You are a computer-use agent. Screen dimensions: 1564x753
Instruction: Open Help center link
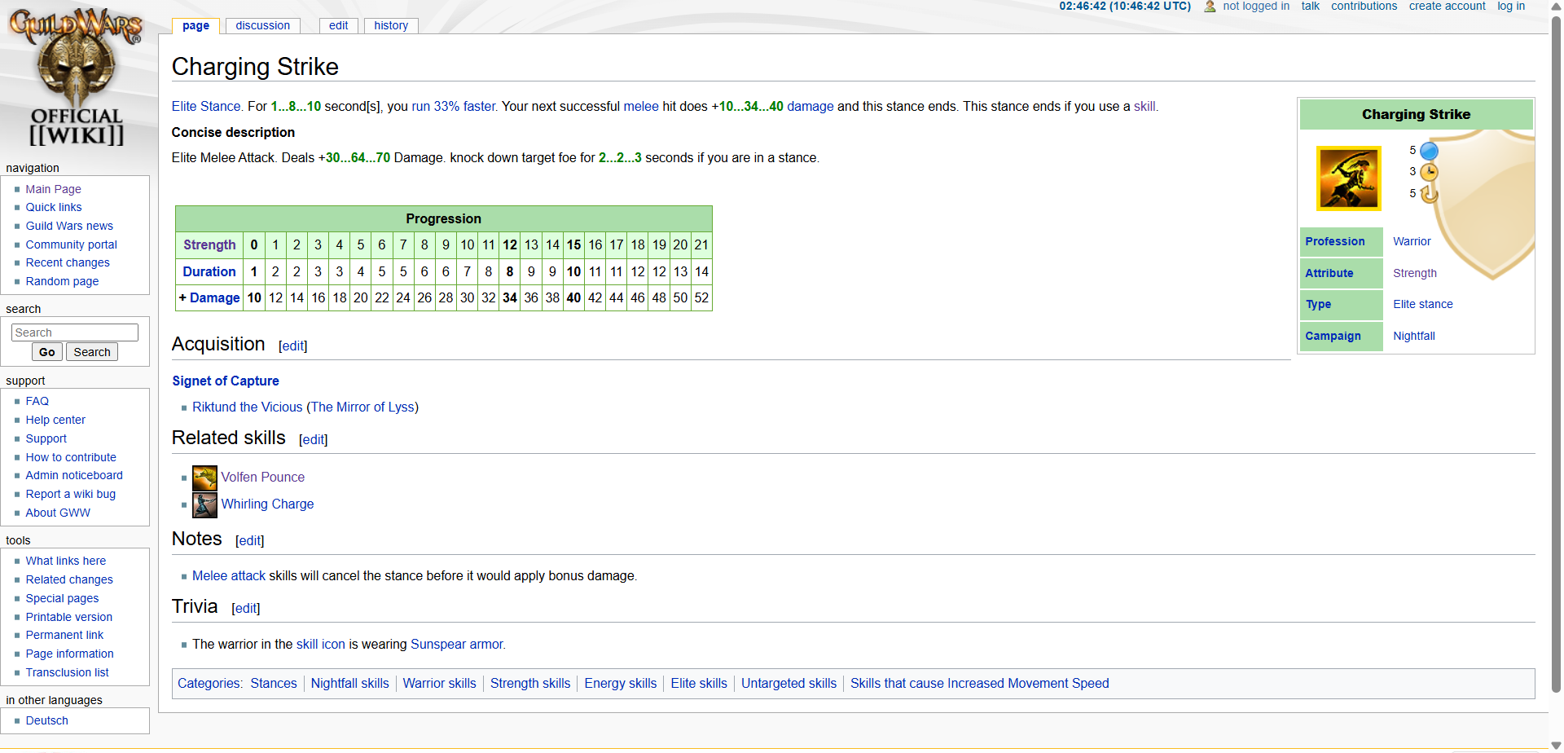(55, 420)
